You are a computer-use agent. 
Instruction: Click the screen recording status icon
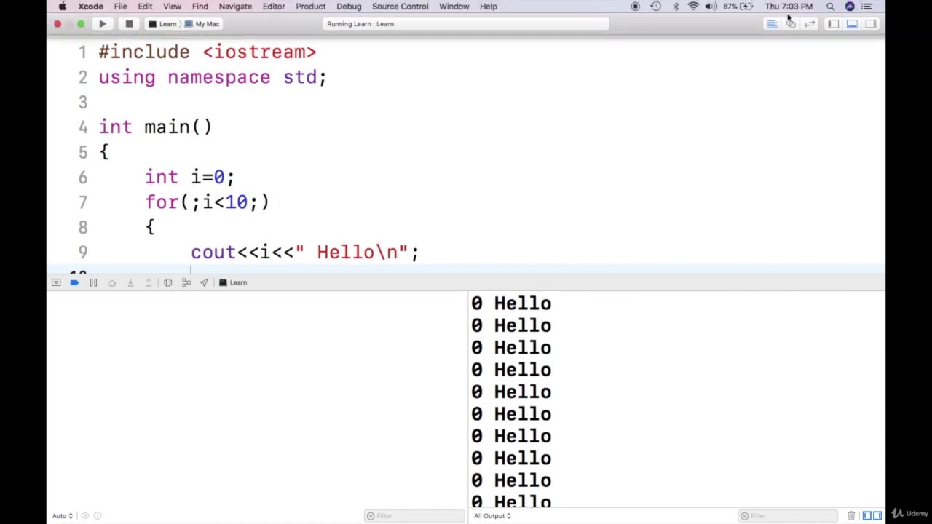click(x=635, y=7)
